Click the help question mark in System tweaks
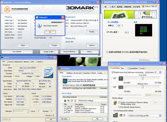 [161, 64]
